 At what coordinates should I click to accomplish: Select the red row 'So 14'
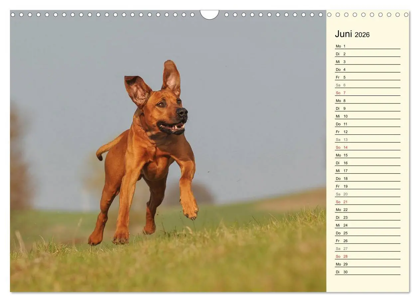click(x=367, y=147)
